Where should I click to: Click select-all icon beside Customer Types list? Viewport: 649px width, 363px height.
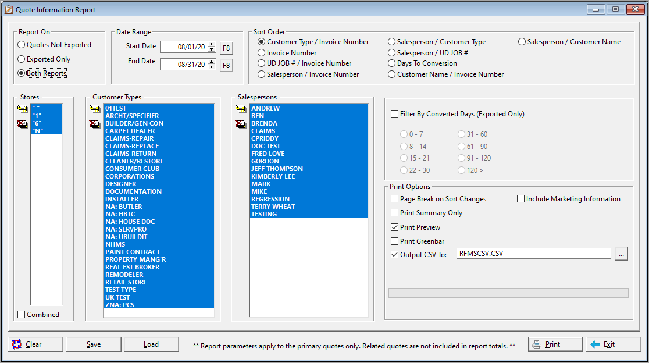click(95, 109)
